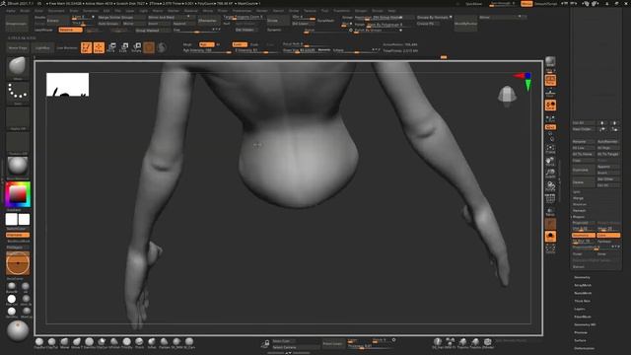Toggle Zadd sculpt mode
The height and width of the screenshot is (355, 631).
239,44
